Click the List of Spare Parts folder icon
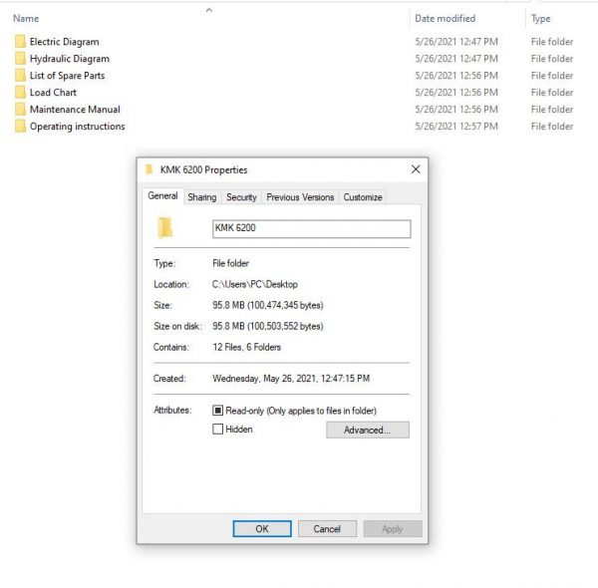598x588 pixels. [x=20, y=76]
